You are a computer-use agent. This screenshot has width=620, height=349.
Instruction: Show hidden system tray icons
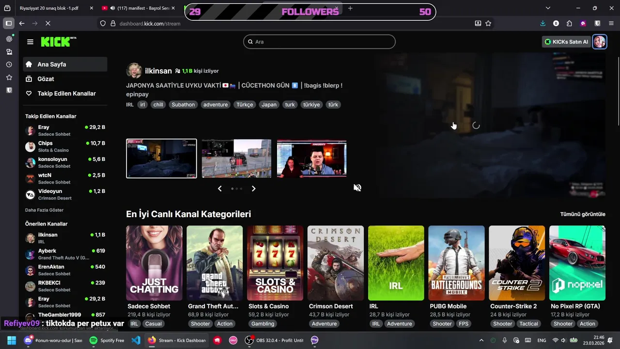pyautogui.click(x=481, y=340)
